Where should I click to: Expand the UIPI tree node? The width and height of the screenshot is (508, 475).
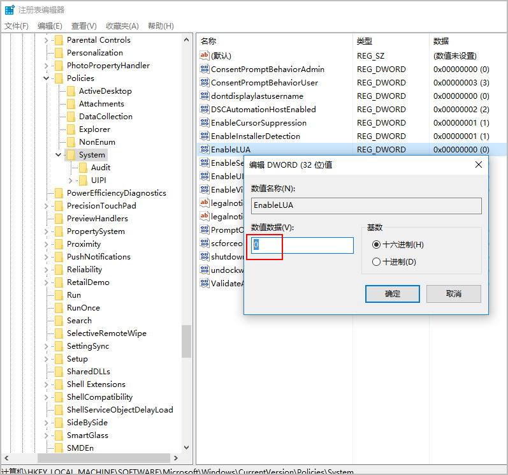coord(71,180)
